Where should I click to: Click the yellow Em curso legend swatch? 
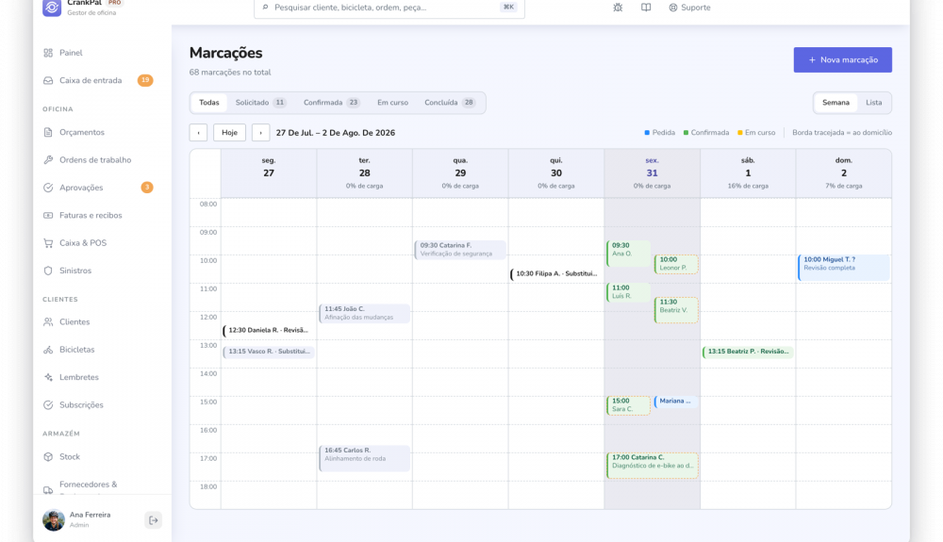click(740, 133)
